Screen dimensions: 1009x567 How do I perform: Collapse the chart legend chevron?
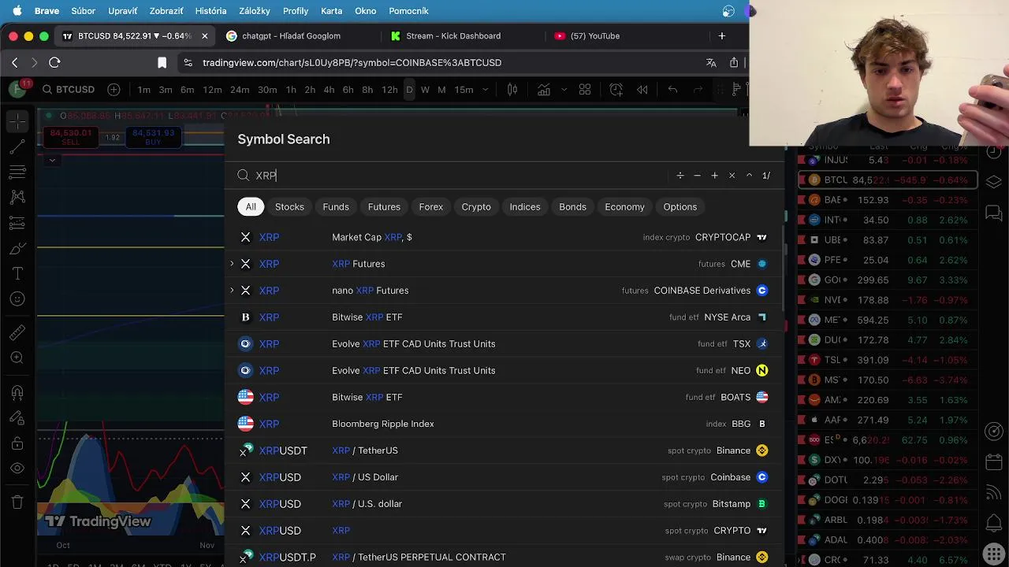(x=52, y=160)
